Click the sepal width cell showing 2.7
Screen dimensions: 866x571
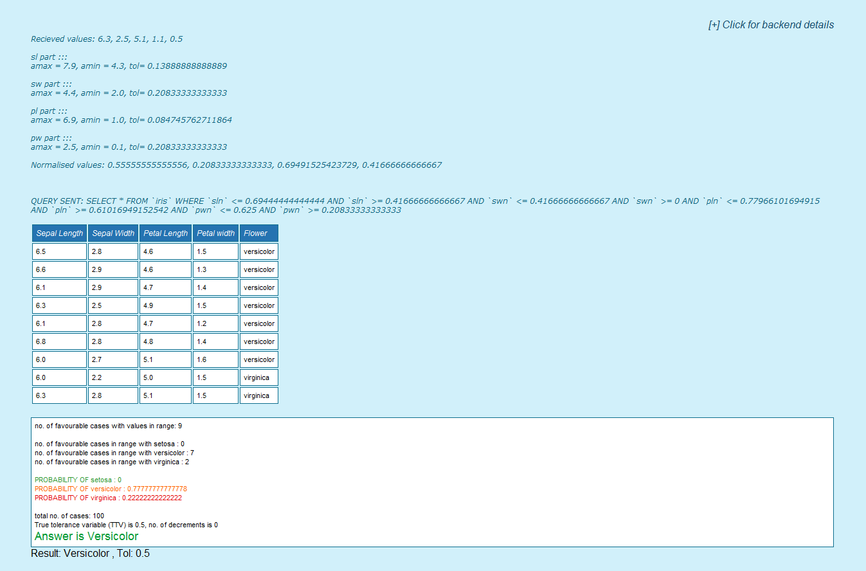tap(113, 359)
